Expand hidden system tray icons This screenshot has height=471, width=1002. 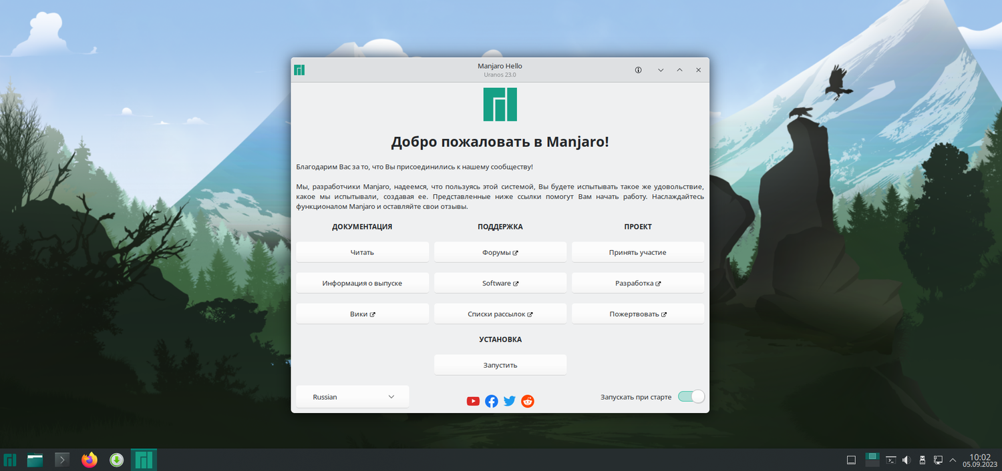pyautogui.click(x=953, y=460)
